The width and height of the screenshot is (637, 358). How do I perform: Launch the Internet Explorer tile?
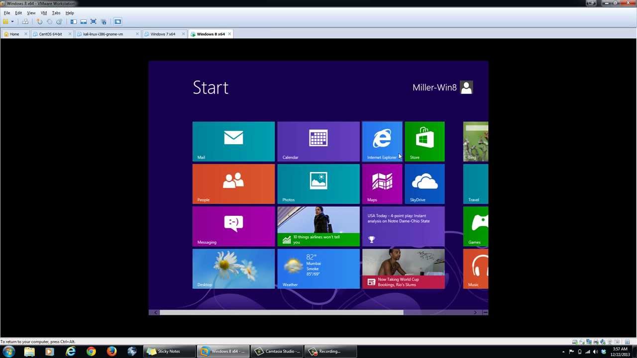(382, 142)
